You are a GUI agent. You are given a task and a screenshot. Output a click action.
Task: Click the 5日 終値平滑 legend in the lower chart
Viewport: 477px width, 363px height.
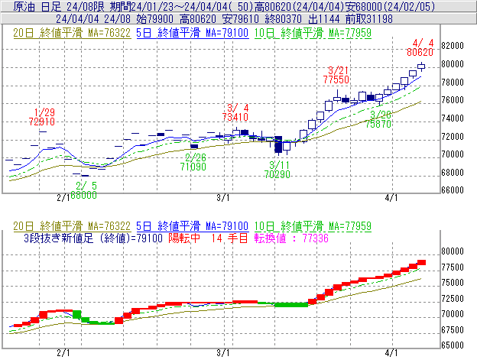coord(193,226)
